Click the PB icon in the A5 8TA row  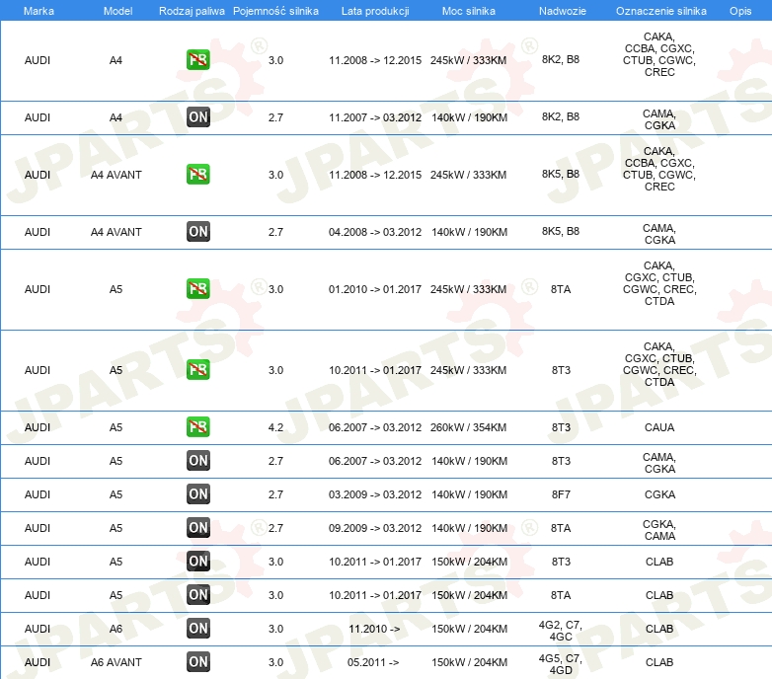(x=198, y=289)
